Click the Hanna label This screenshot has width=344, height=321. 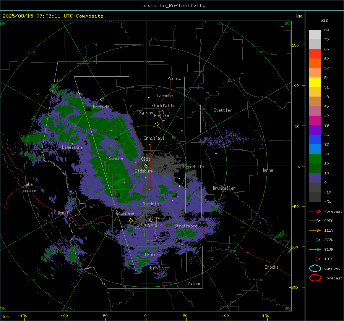(267, 170)
